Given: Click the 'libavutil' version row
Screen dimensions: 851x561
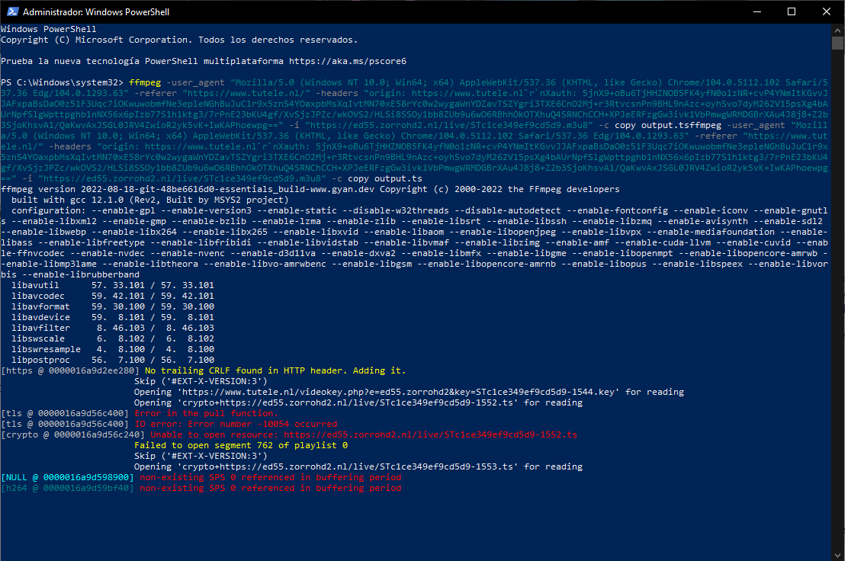Looking at the screenshot, I should coord(113,285).
